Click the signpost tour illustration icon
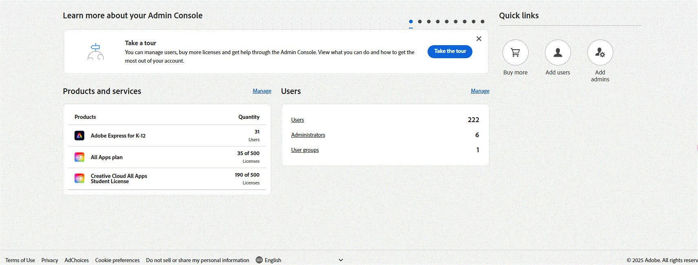Image resolution: width=698 pixels, height=265 pixels. (x=96, y=52)
